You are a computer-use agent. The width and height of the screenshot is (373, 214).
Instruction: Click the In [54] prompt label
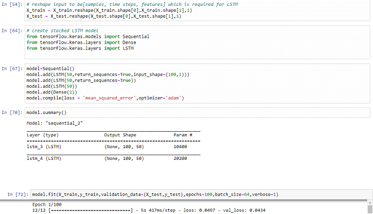point(12,5)
